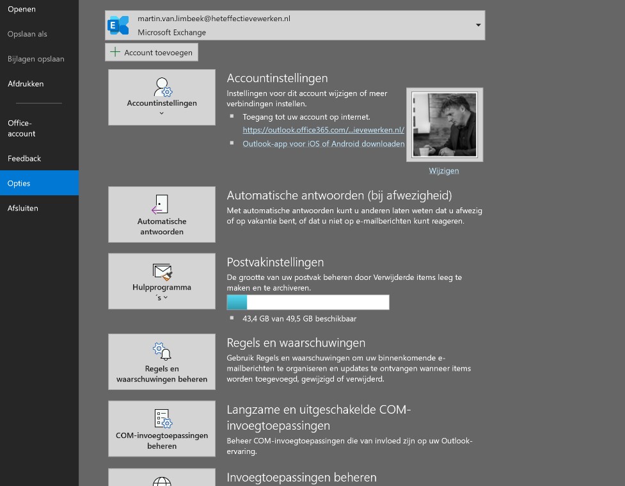Screen dimensions: 625x486
Task: Click the account profile photo
Action: pyautogui.click(x=445, y=124)
